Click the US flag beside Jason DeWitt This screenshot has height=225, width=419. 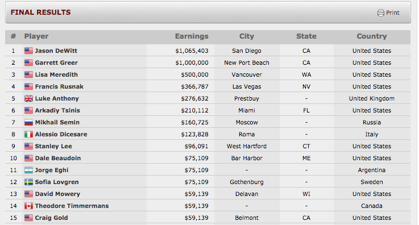pos(28,51)
